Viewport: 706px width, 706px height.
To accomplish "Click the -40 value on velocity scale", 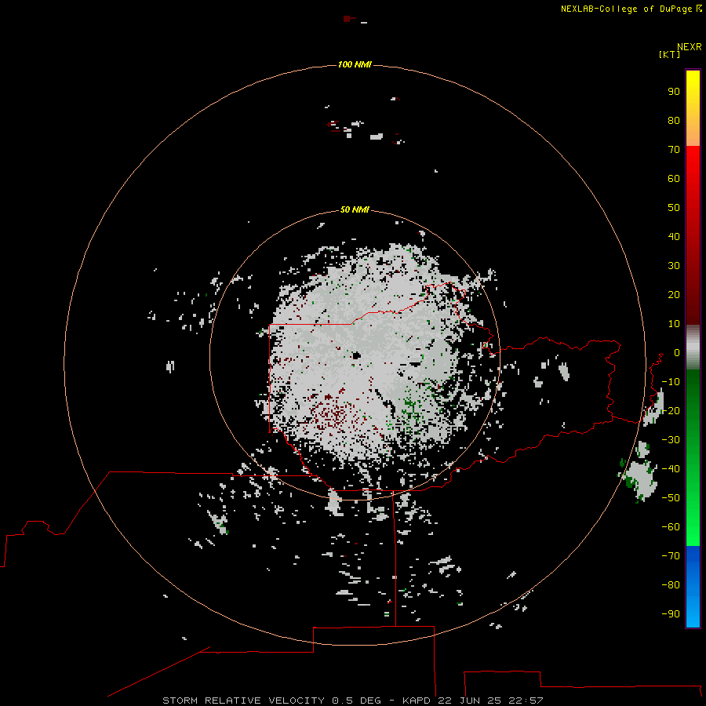I will (671, 469).
